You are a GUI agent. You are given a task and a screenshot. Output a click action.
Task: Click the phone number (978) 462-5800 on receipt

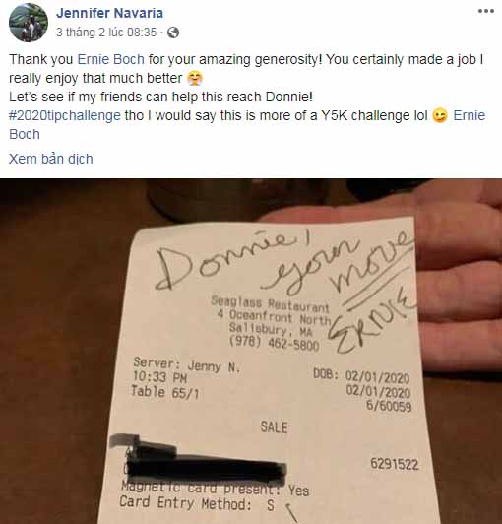275,343
